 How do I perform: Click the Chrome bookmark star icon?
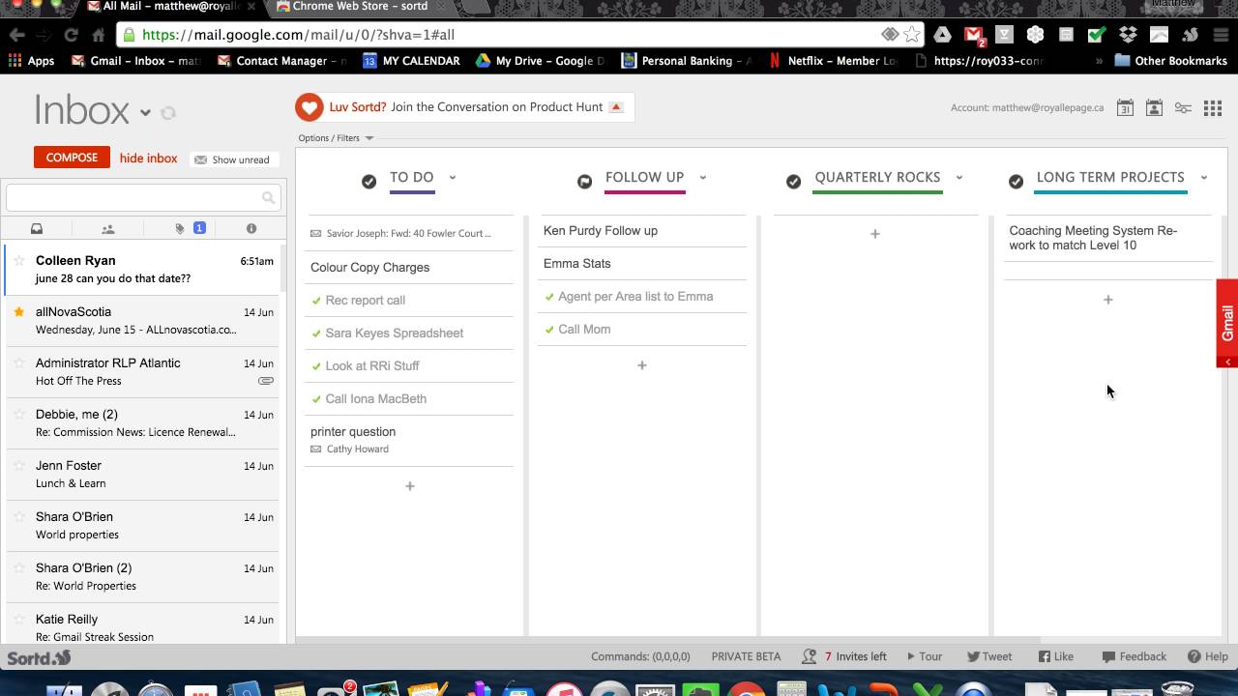(912, 35)
